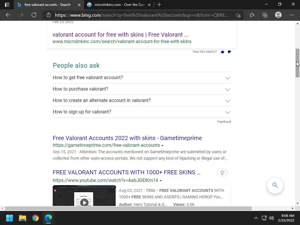Give thumbs down to Was this helpful

pos(229,52)
